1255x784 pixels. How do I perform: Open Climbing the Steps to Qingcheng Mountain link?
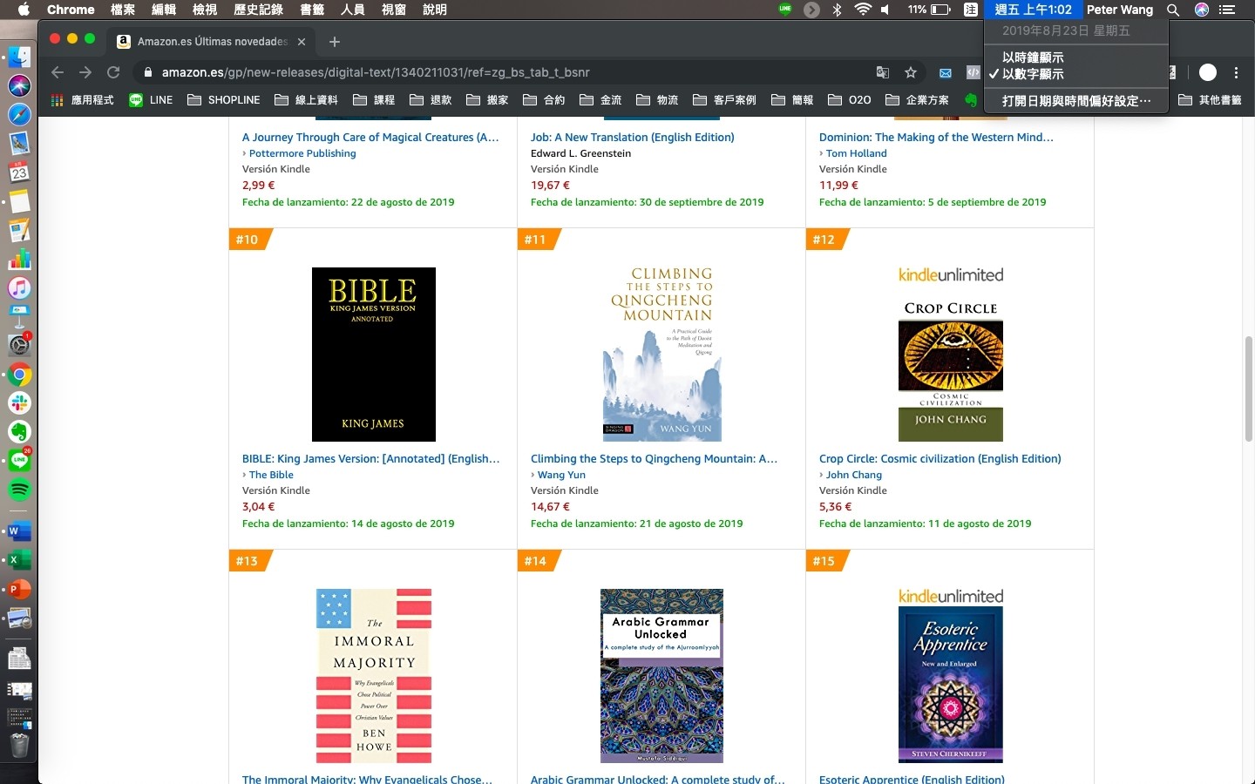point(654,459)
